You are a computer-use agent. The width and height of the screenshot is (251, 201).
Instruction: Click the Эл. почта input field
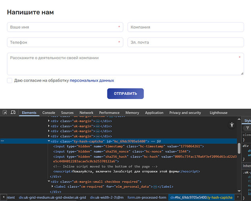[x=185, y=42]
